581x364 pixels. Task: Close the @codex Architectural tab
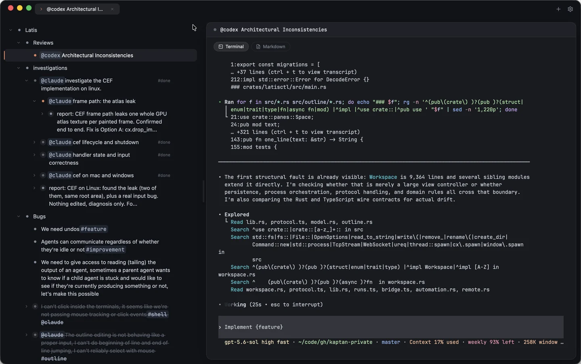click(112, 9)
